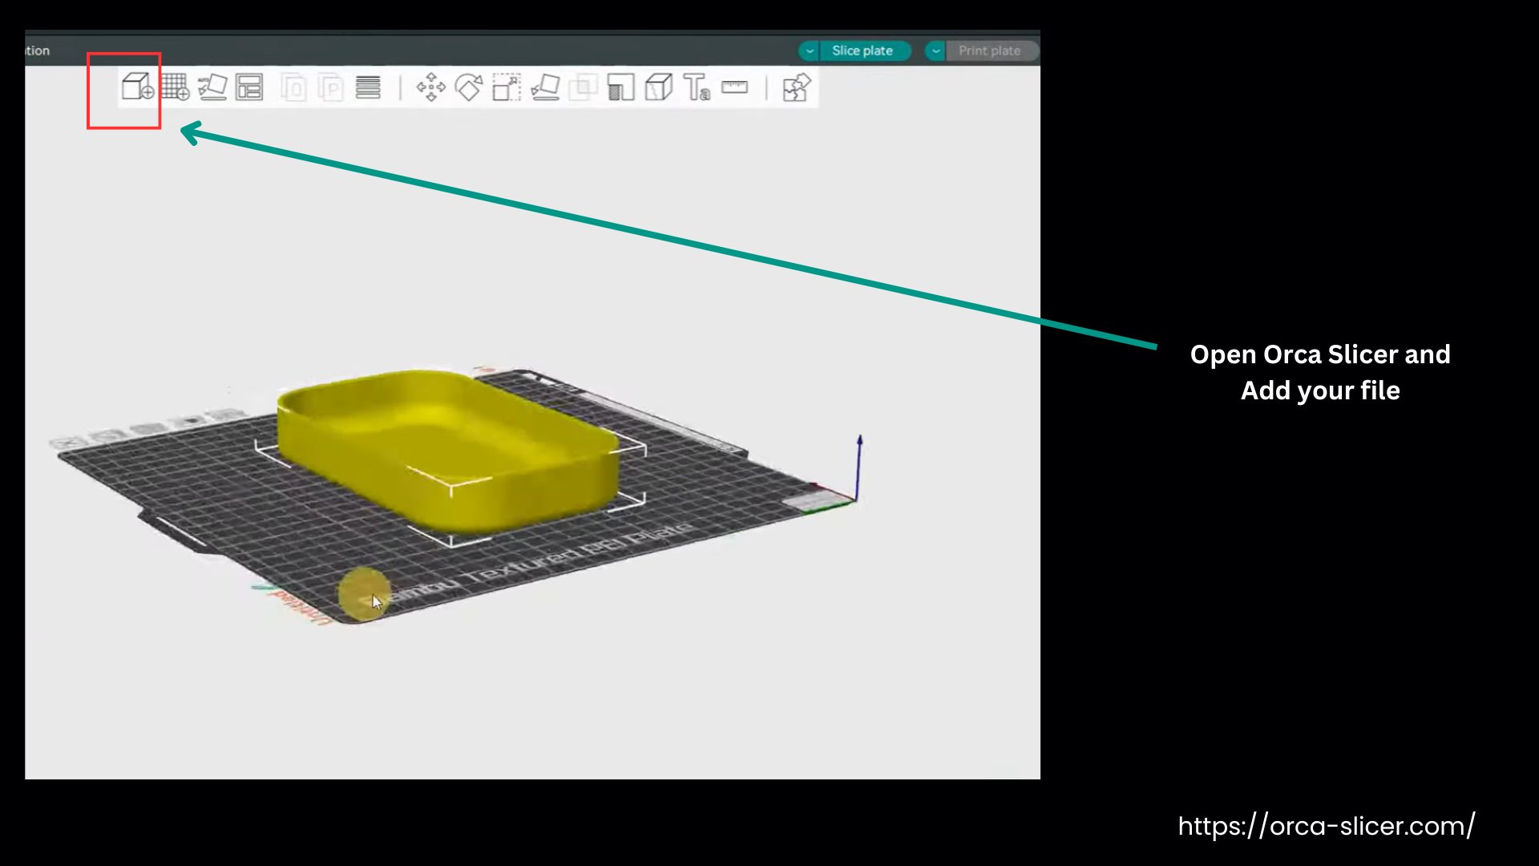Click the faded Mesh boolean icon
The image size is (1539, 866).
pyautogui.click(x=583, y=87)
